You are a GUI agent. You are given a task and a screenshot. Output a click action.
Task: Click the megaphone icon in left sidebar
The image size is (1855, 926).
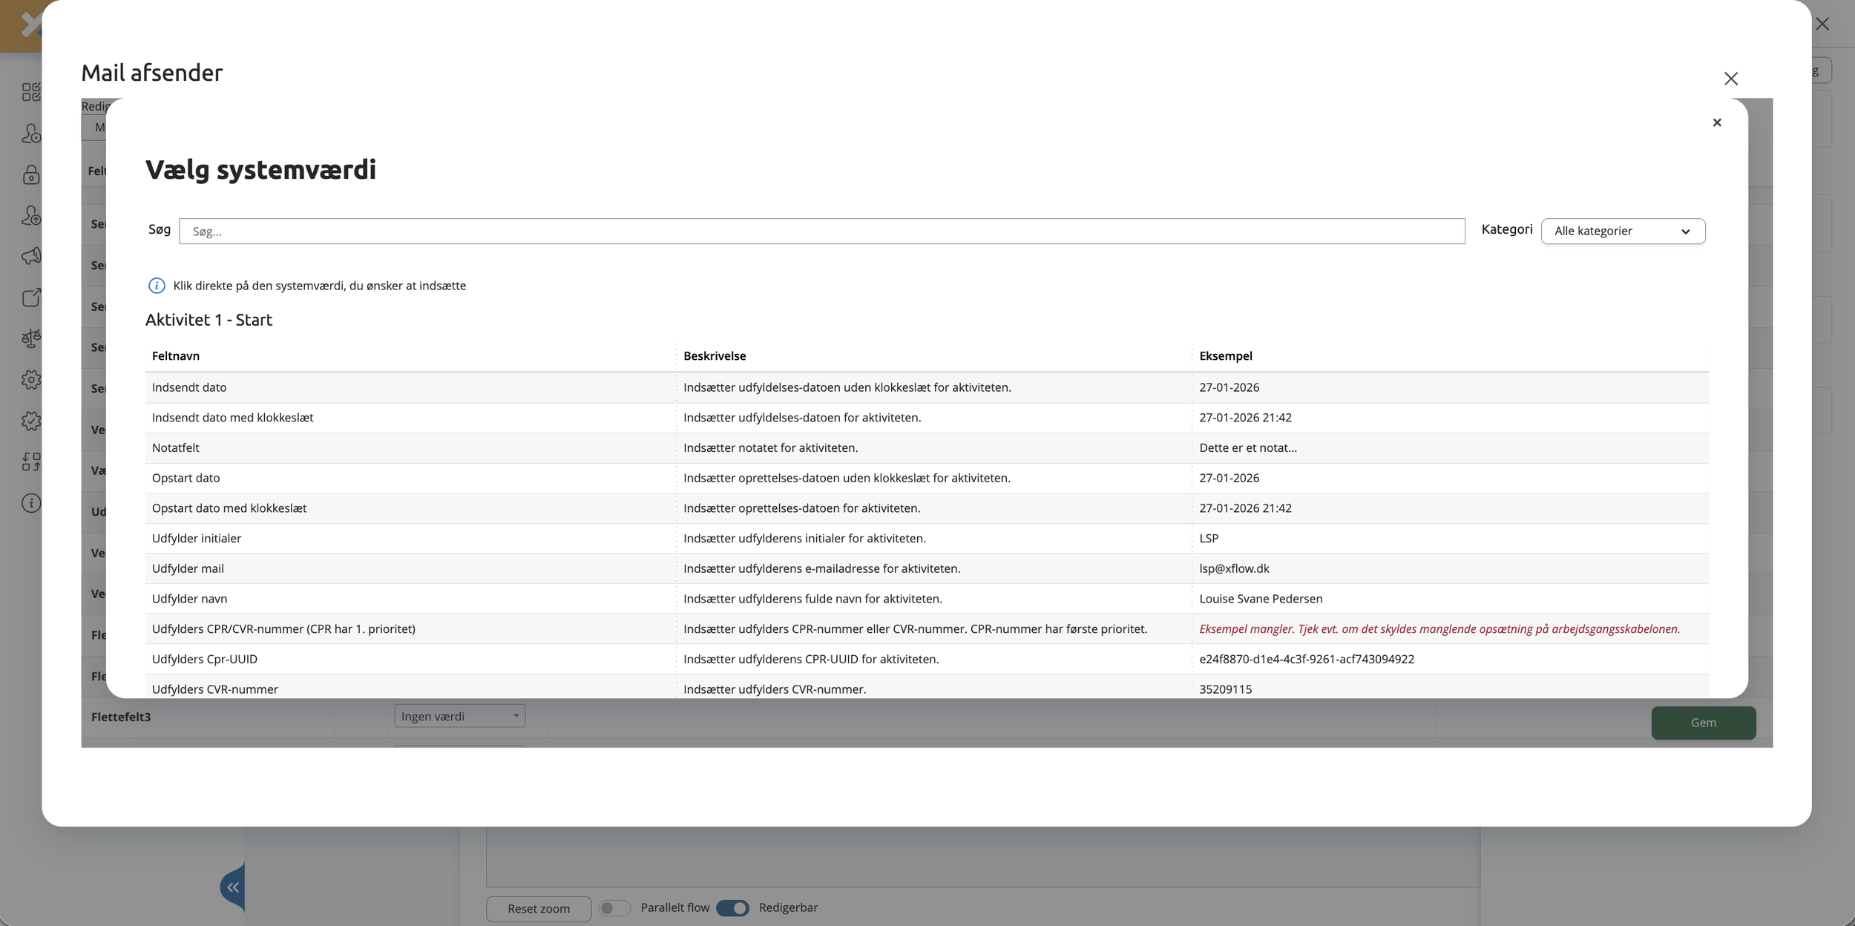tap(30, 257)
